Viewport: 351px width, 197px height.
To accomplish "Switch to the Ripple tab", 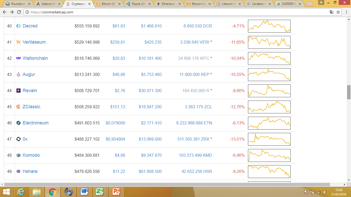I will [139, 4].
